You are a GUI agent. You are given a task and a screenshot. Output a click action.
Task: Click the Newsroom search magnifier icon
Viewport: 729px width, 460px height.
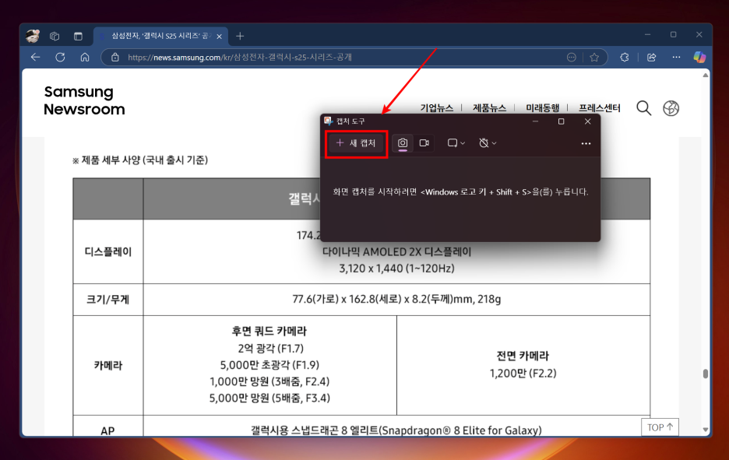point(644,107)
